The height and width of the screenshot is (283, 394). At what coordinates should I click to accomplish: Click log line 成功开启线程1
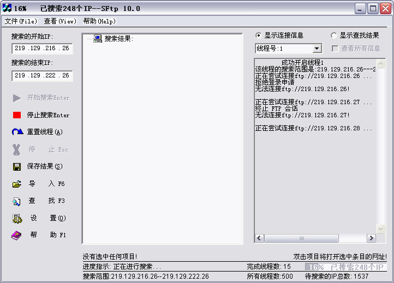(302, 63)
